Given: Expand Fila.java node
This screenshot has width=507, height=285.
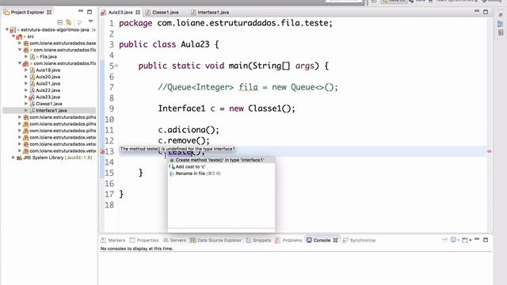Looking at the screenshot, I should [x=26, y=56].
